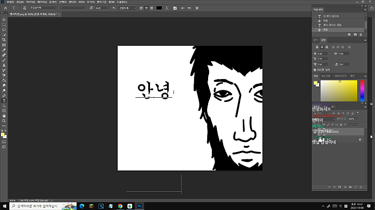
Task: Center align text in options bar
Action: point(146,8)
